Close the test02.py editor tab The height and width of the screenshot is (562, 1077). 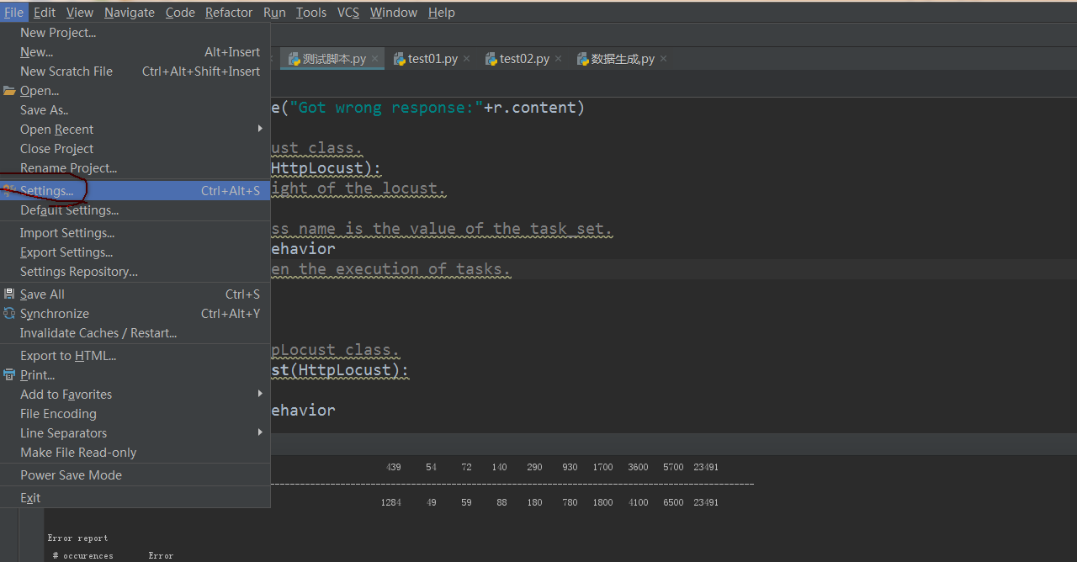pos(559,59)
